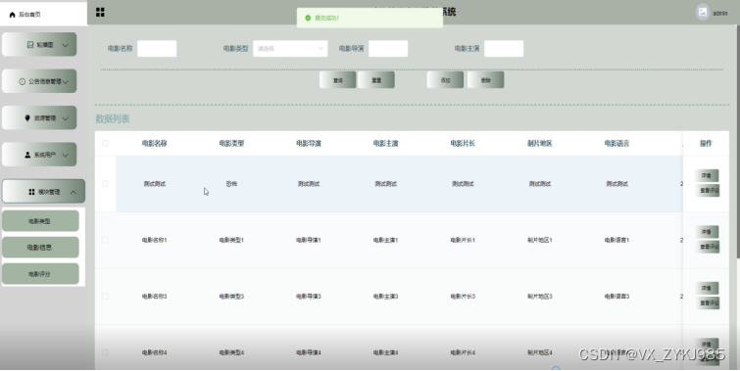This screenshot has height=371, width=740.
Task: Click the 电影类型1 cell
Action: click(x=231, y=240)
